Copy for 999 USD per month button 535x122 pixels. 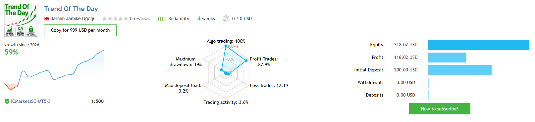point(80,30)
